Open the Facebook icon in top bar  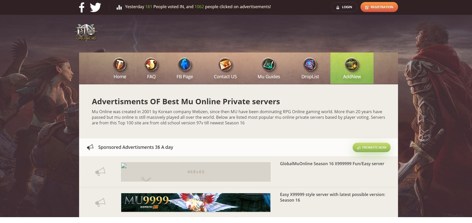pyautogui.click(x=82, y=7)
